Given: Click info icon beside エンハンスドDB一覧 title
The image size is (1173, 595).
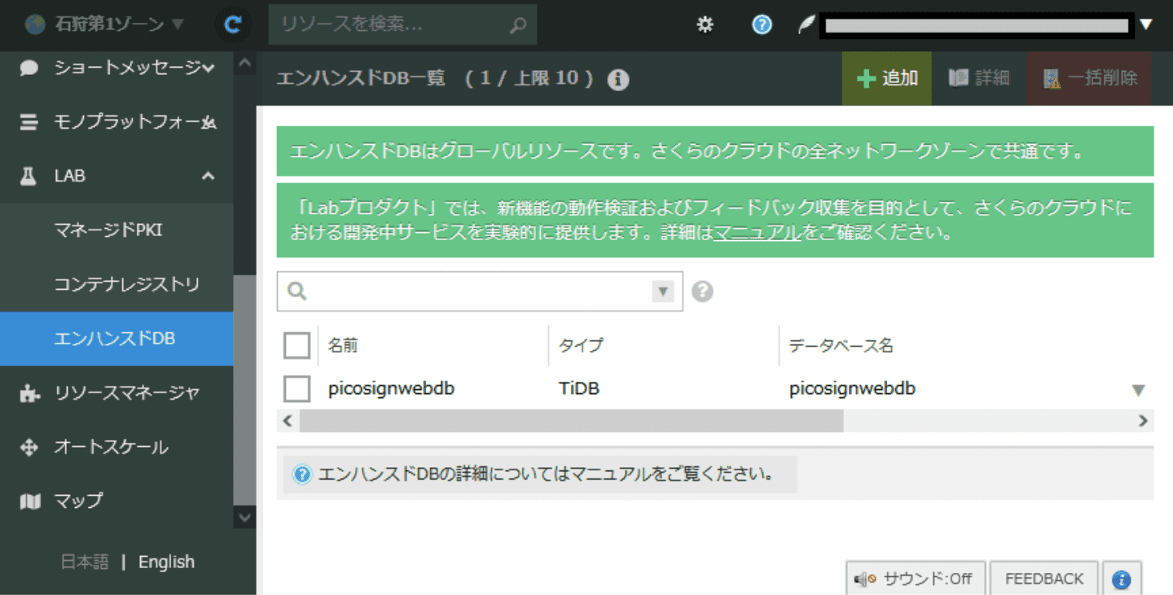Looking at the screenshot, I should [x=618, y=80].
